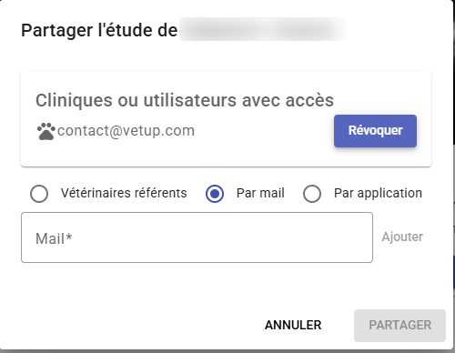The height and width of the screenshot is (353, 455).
Task: Click the Mail* placeholder label
Action: click(54, 238)
